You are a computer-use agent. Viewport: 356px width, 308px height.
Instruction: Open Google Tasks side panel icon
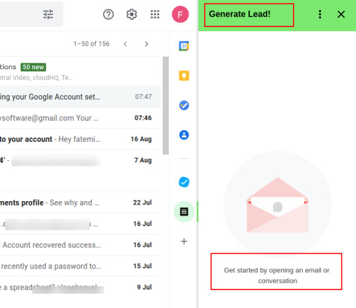tap(184, 106)
